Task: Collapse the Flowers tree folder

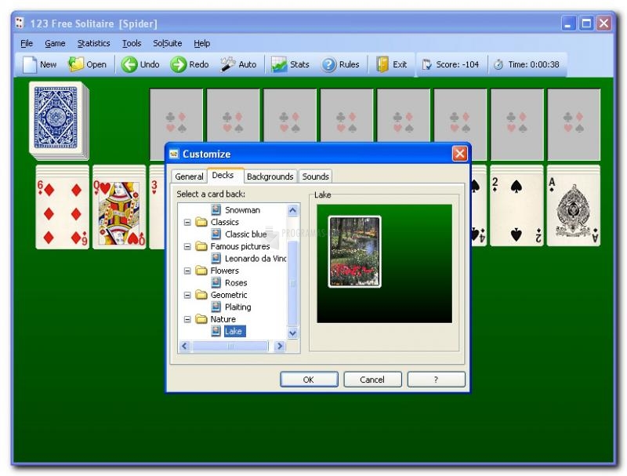Action: pos(187,271)
